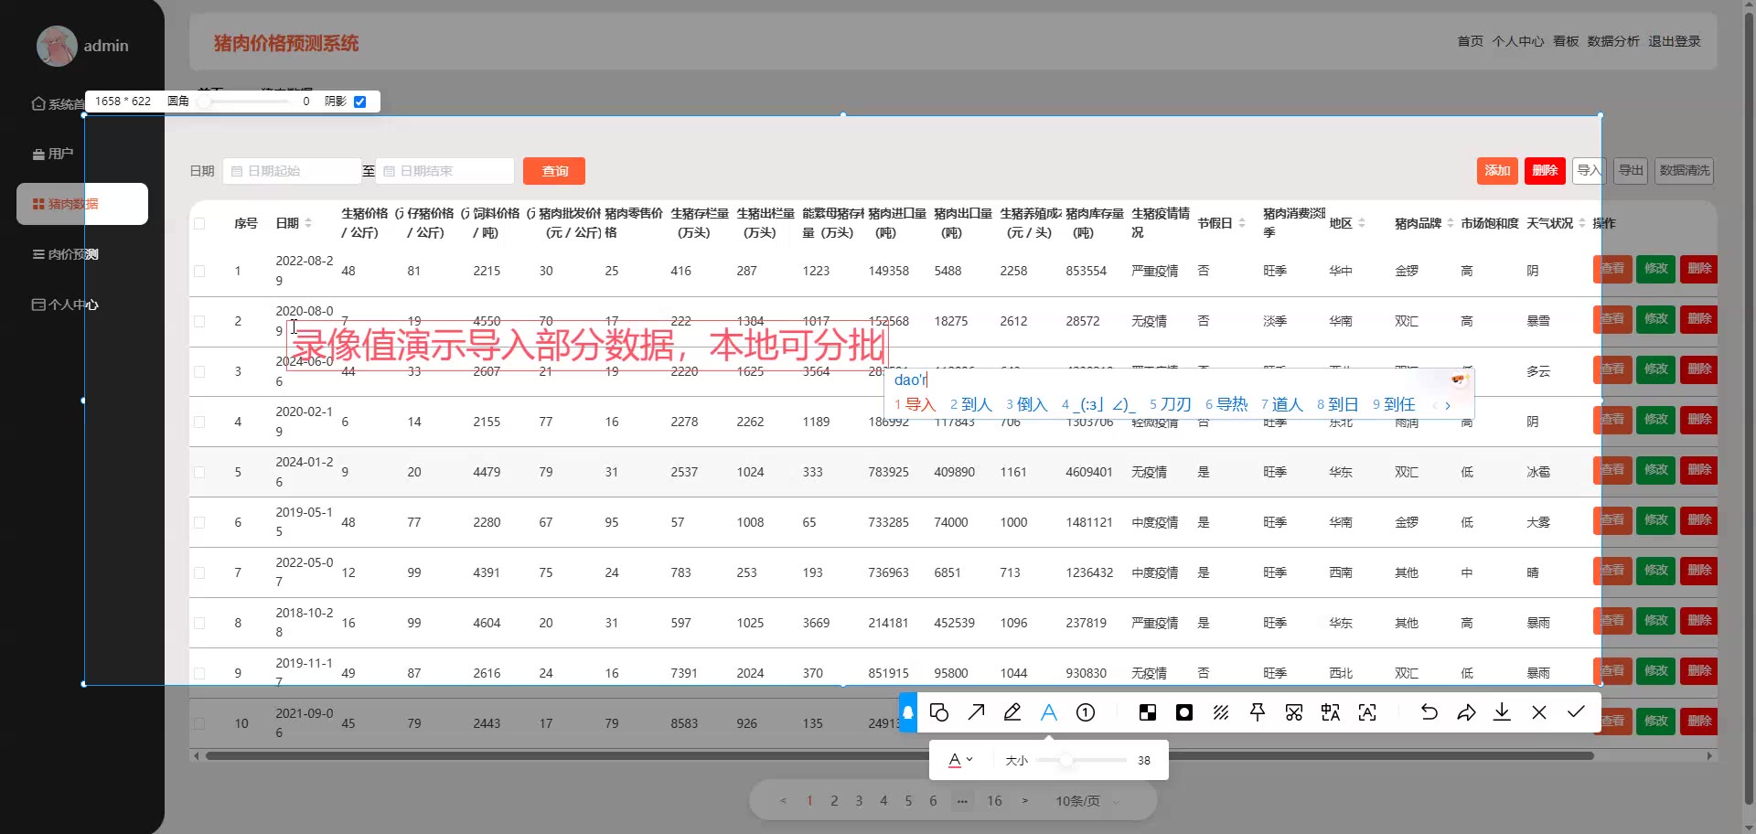Toggle the 阴影 shadow checkbox
This screenshot has width=1756, height=834.
pos(360,102)
